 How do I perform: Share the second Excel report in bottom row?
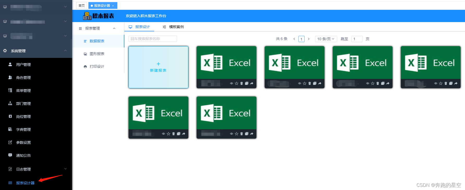(252, 134)
